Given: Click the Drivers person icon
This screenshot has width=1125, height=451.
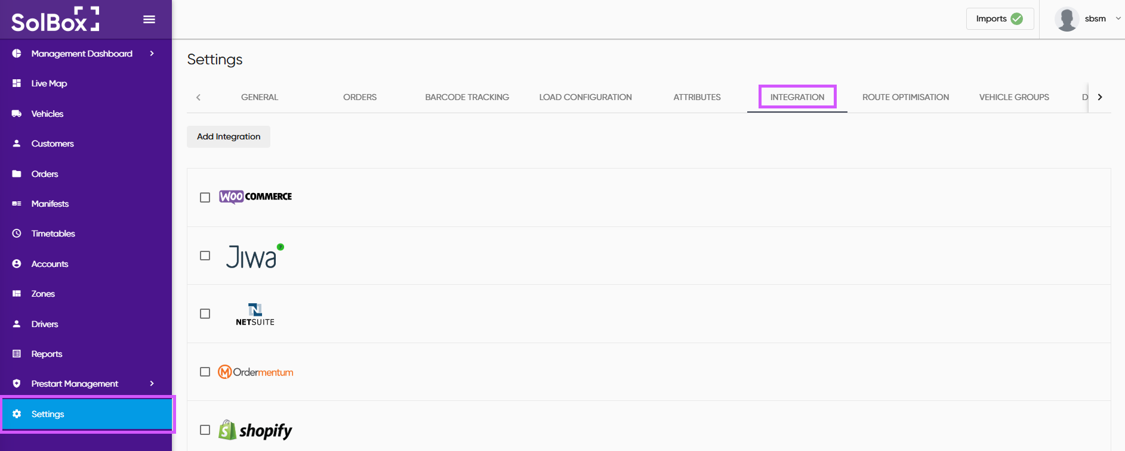Looking at the screenshot, I should click(x=17, y=324).
